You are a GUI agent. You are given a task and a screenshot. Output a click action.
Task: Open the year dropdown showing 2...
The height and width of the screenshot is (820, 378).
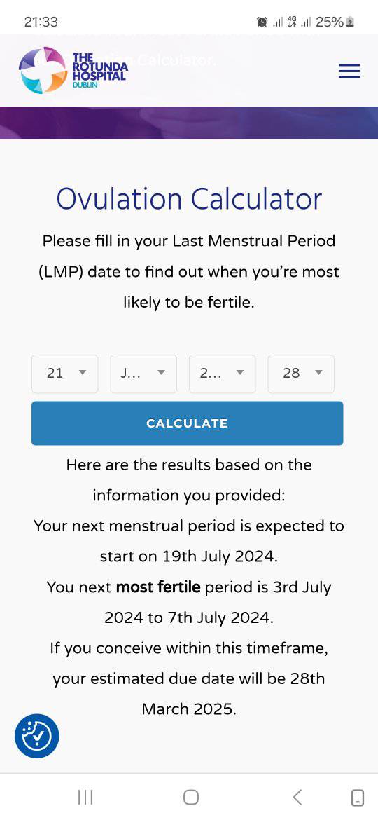tap(223, 374)
